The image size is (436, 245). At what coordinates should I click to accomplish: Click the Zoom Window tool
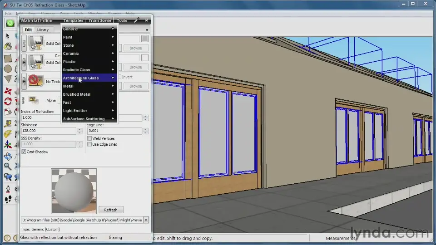point(8,177)
